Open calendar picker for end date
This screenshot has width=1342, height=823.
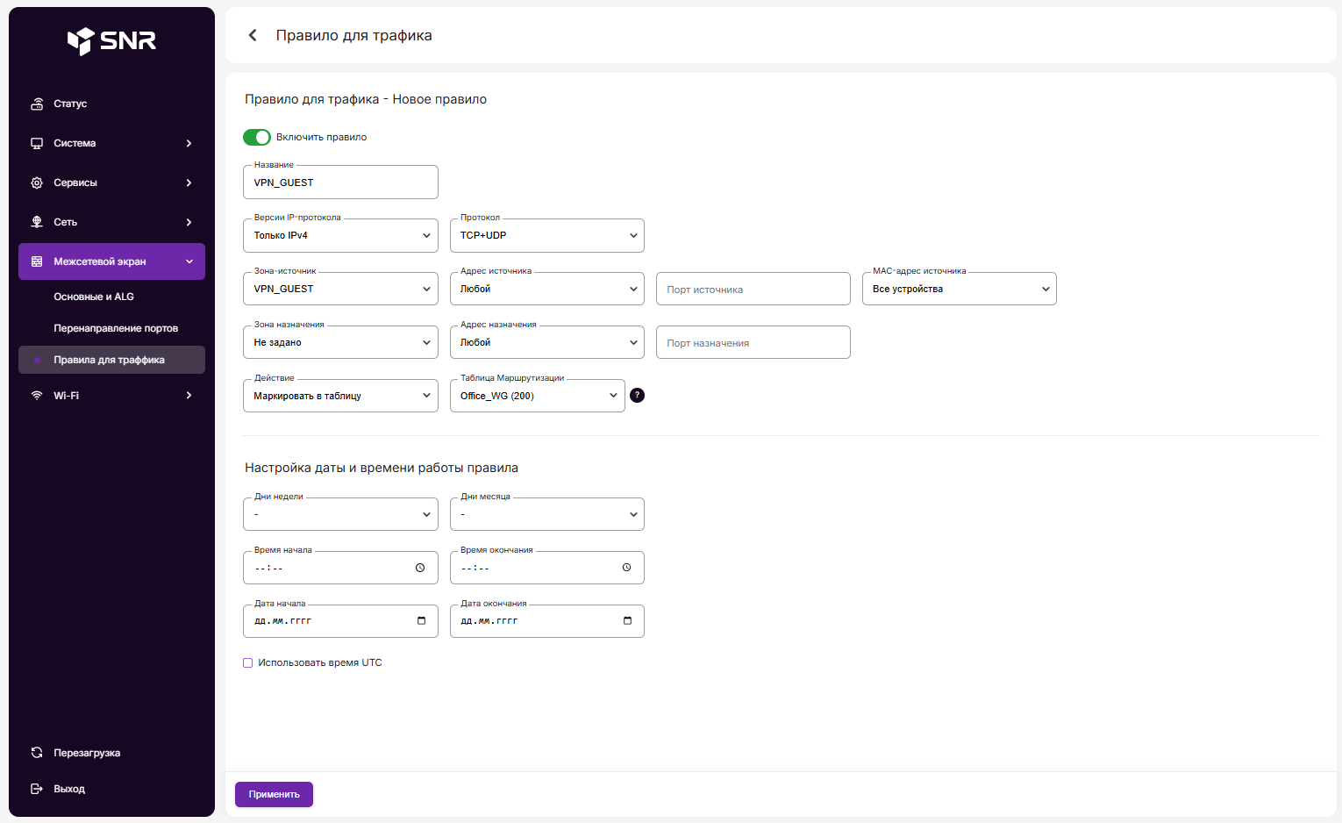coord(627,621)
